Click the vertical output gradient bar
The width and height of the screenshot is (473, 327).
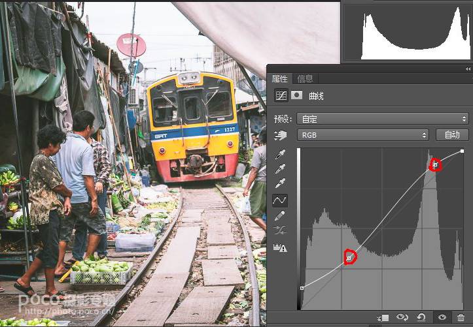click(x=298, y=228)
